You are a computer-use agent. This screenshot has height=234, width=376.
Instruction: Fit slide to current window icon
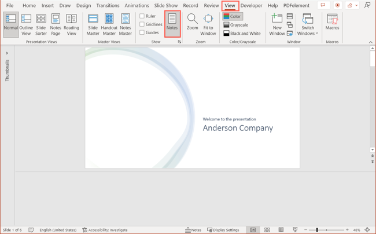(367, 230)
